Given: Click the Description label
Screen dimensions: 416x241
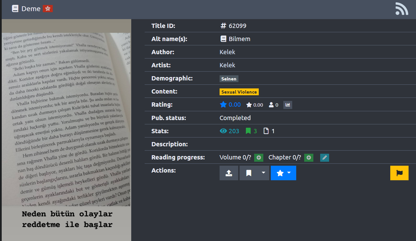Looking at the screenshot, I should click(170, 144).
